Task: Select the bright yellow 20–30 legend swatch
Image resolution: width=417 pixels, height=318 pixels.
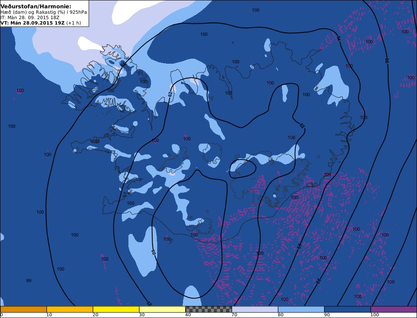Action: click(116, 309)
